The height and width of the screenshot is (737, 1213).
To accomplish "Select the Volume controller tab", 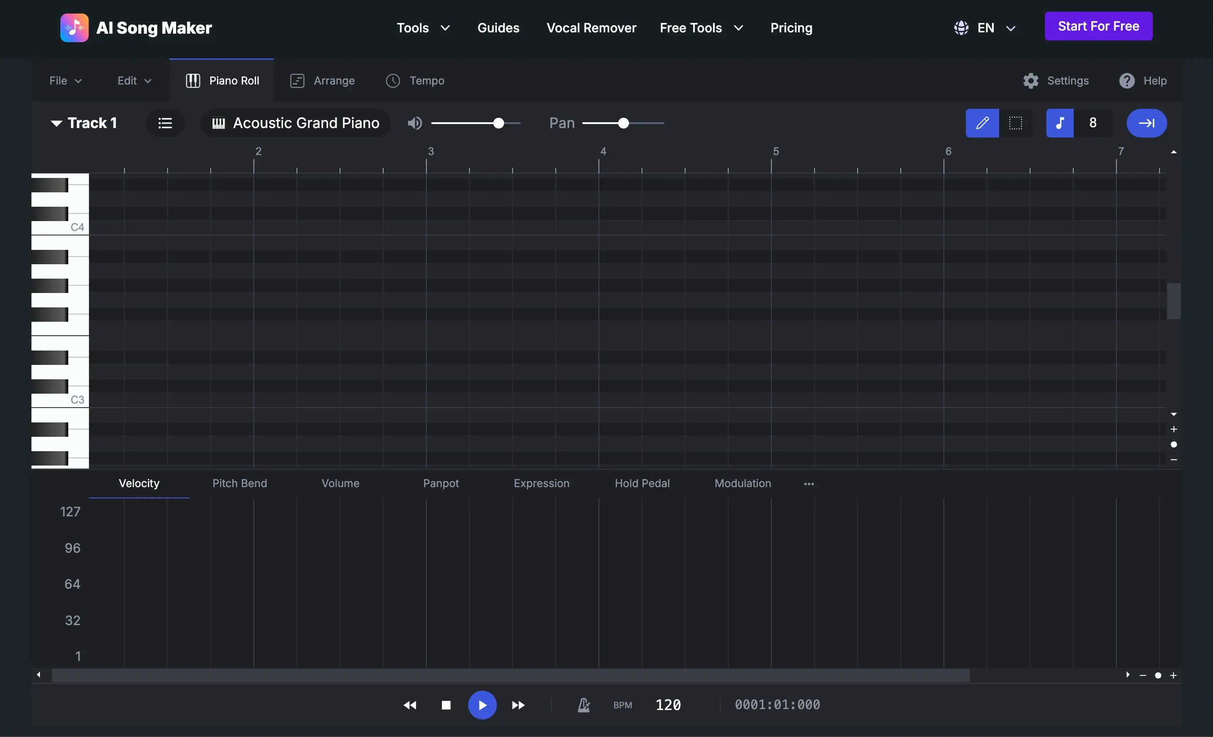I will pos(340,484).
